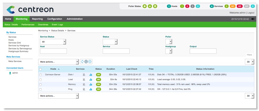Click the Logout link
The image size is (259, 111).
coord(251,13)
